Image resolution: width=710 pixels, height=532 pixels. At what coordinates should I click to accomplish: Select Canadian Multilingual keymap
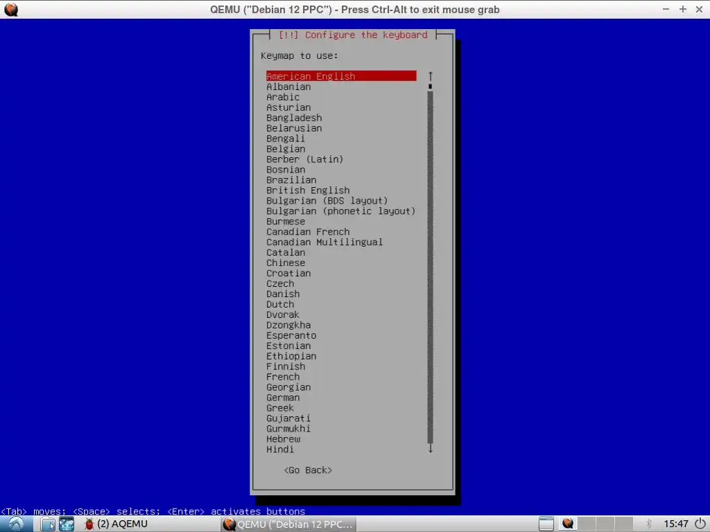[x=324, y=242]
